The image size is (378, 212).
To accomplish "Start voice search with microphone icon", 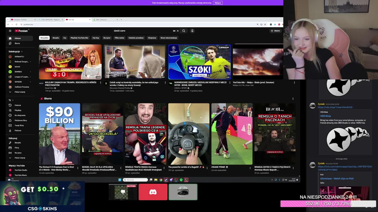I will click(192, 31).
